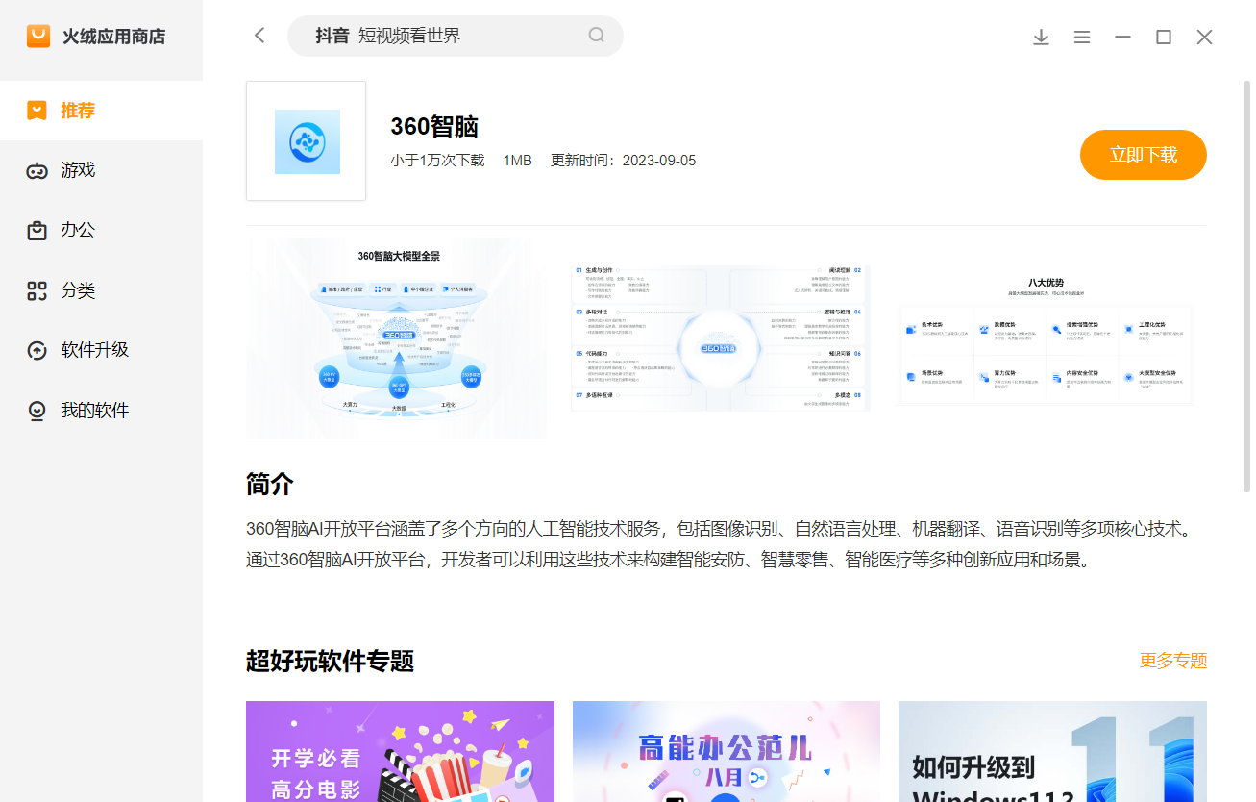Select the 推荐 sidebar tab
Viewport: 1256px width, 802px height.
click(x=101, y=111)
